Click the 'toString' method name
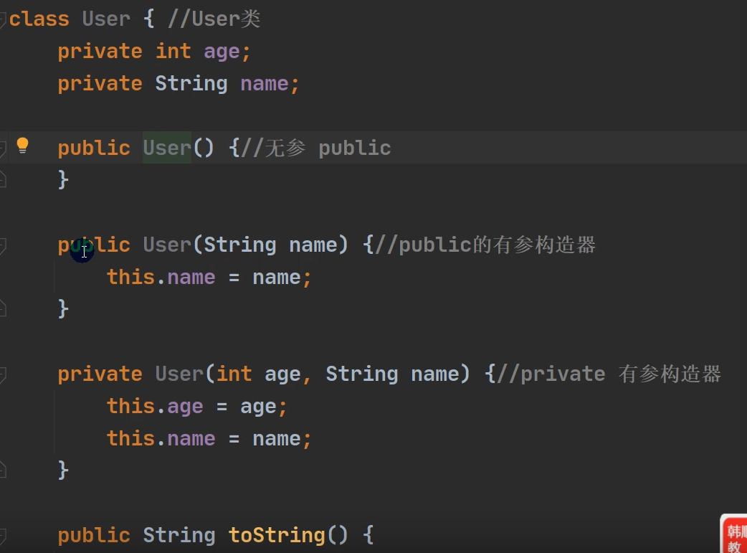 277,535
